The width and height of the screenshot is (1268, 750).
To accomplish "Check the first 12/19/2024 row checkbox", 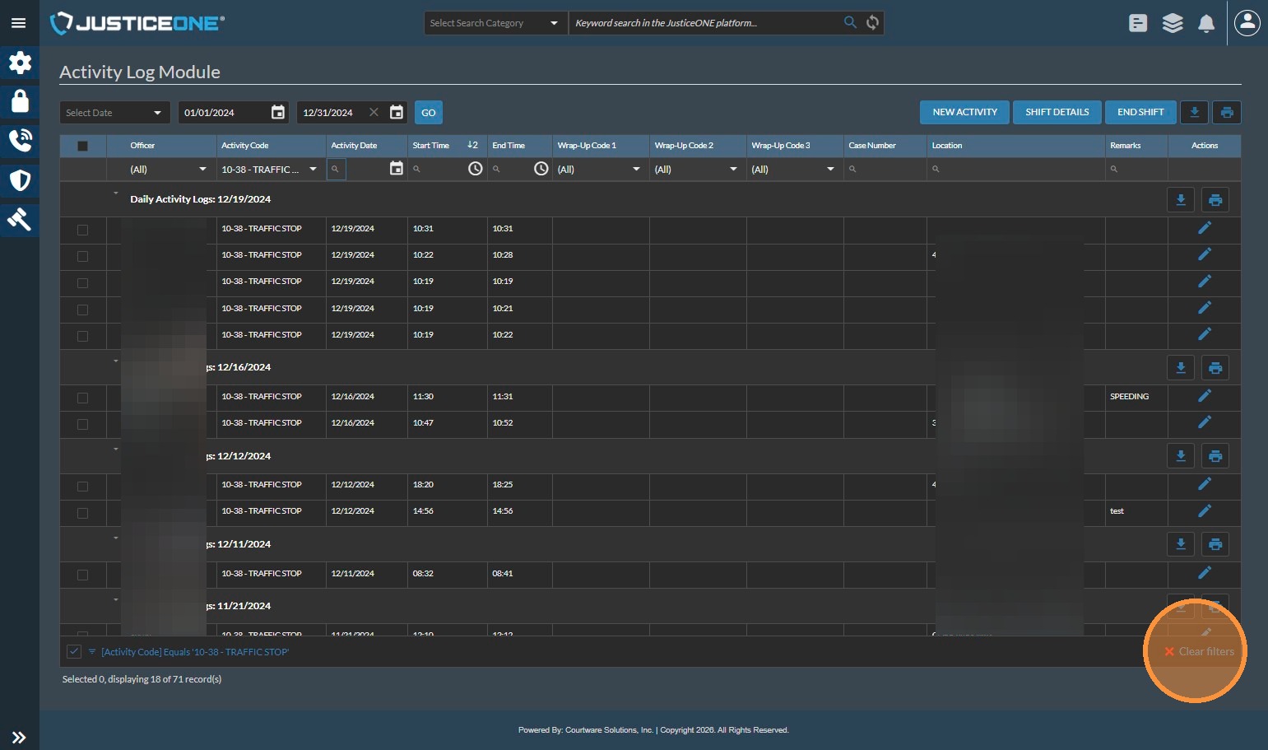I will tap(82, 230).
